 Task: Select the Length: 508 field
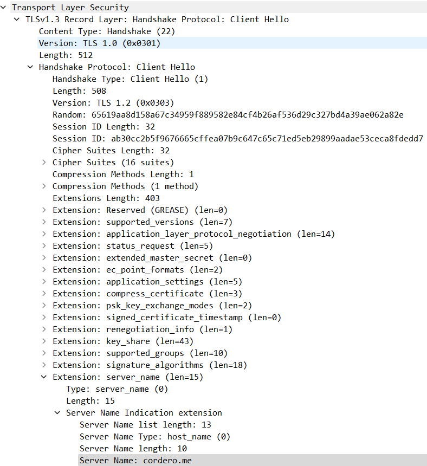coord(79,90)
